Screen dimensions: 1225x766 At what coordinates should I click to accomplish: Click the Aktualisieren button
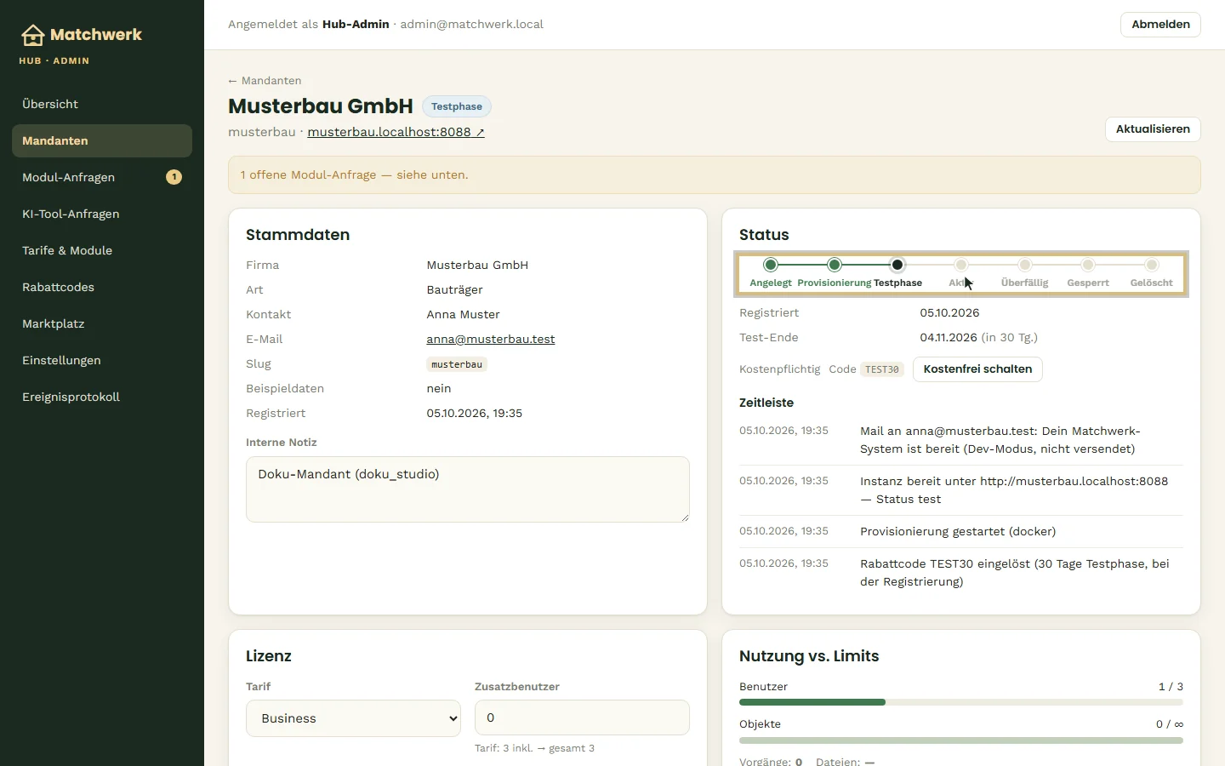point(1153,129)
